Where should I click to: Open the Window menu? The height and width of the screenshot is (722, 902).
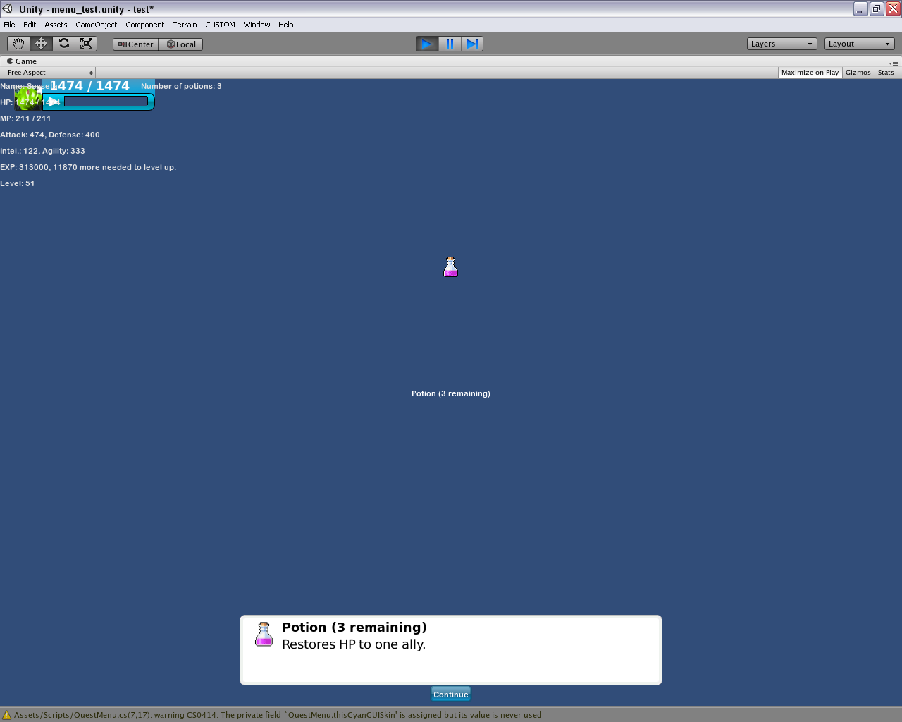click(257, 25)
